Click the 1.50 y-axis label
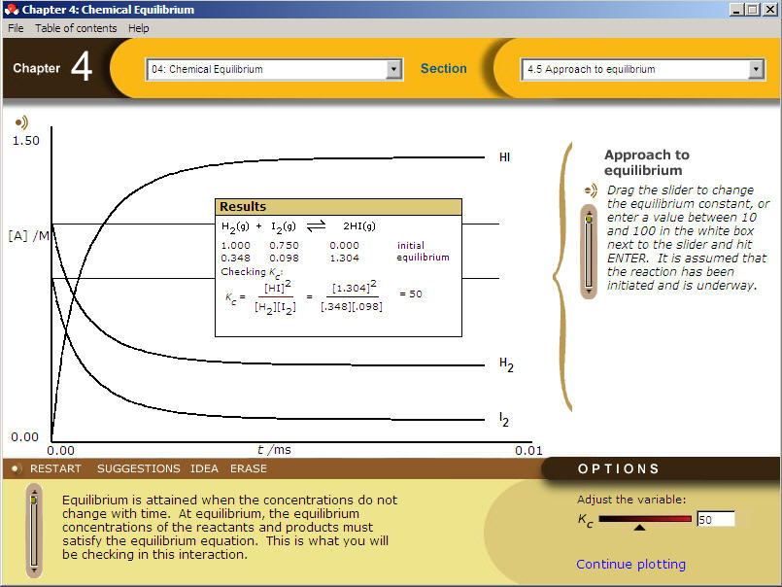The image size is (782, 587). pyautogui.click(x=26, y=141)
